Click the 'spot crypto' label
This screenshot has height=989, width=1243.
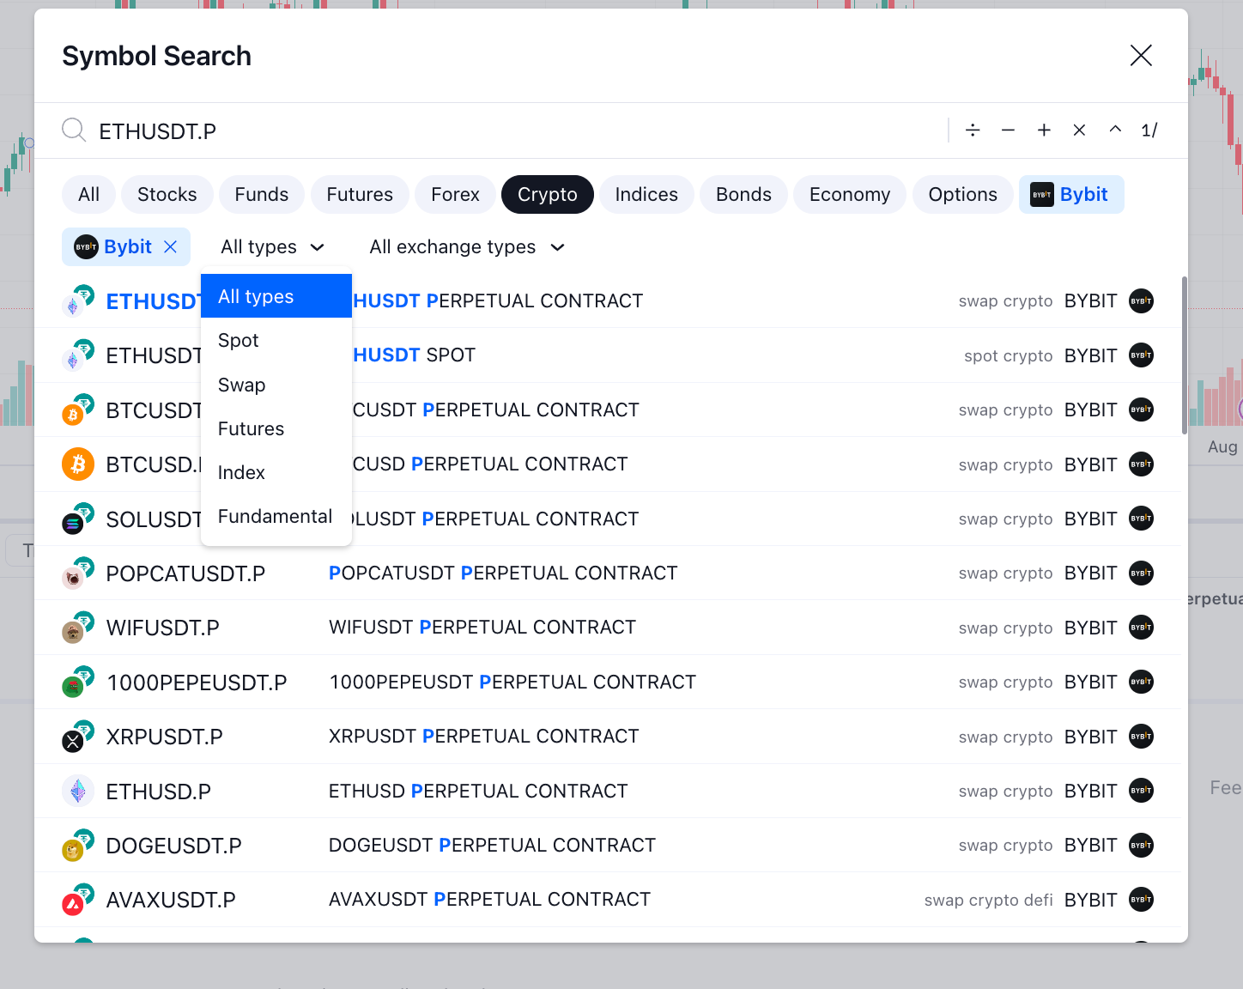click(1008, 356)
